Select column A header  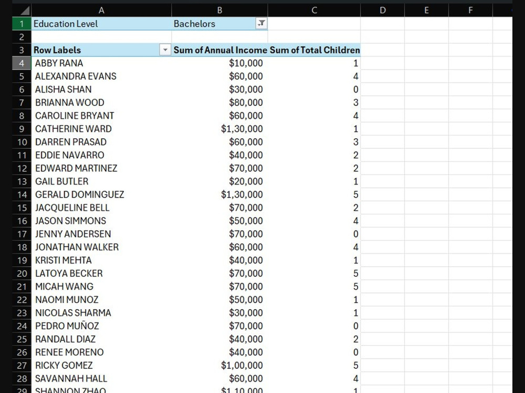click(x=101, y=10)
